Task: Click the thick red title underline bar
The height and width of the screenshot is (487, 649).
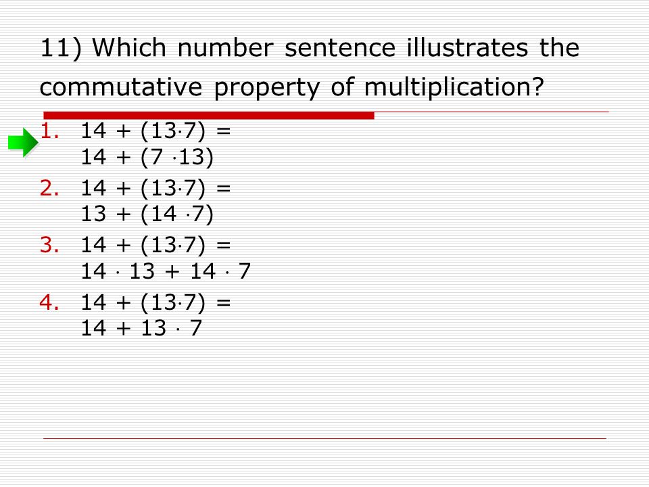Action: point(209,116)
